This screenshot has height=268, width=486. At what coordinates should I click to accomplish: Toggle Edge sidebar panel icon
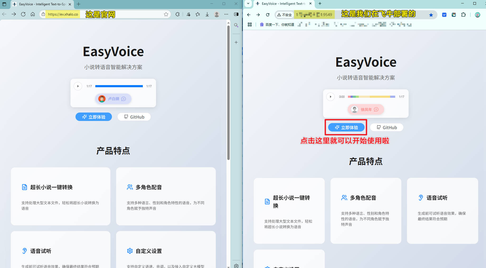coord(236,14)
